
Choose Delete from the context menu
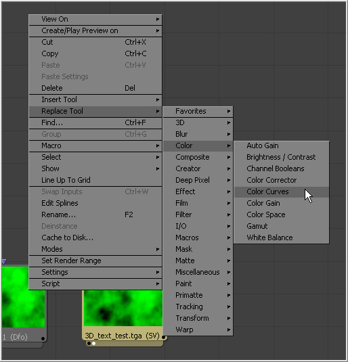95,88
